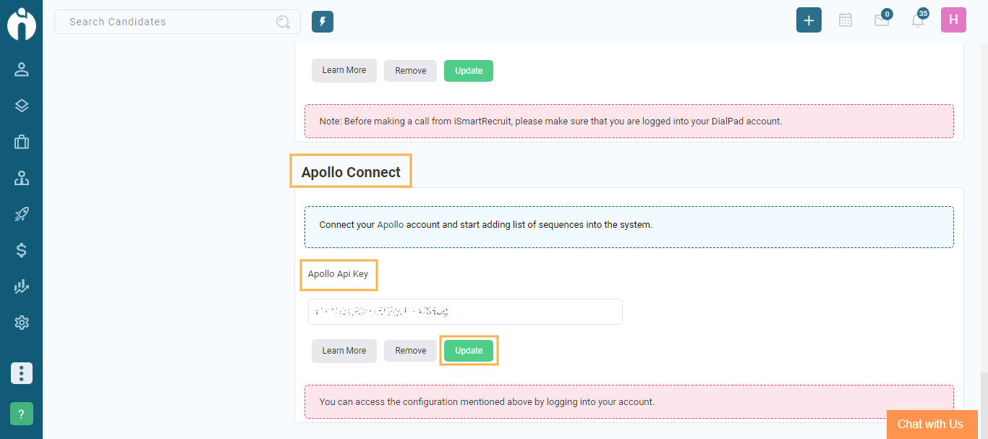Click Update button under Apollo Api Key
Image resolution: width=988 pixels, height=439 pixels.
[x=469, y=351]
